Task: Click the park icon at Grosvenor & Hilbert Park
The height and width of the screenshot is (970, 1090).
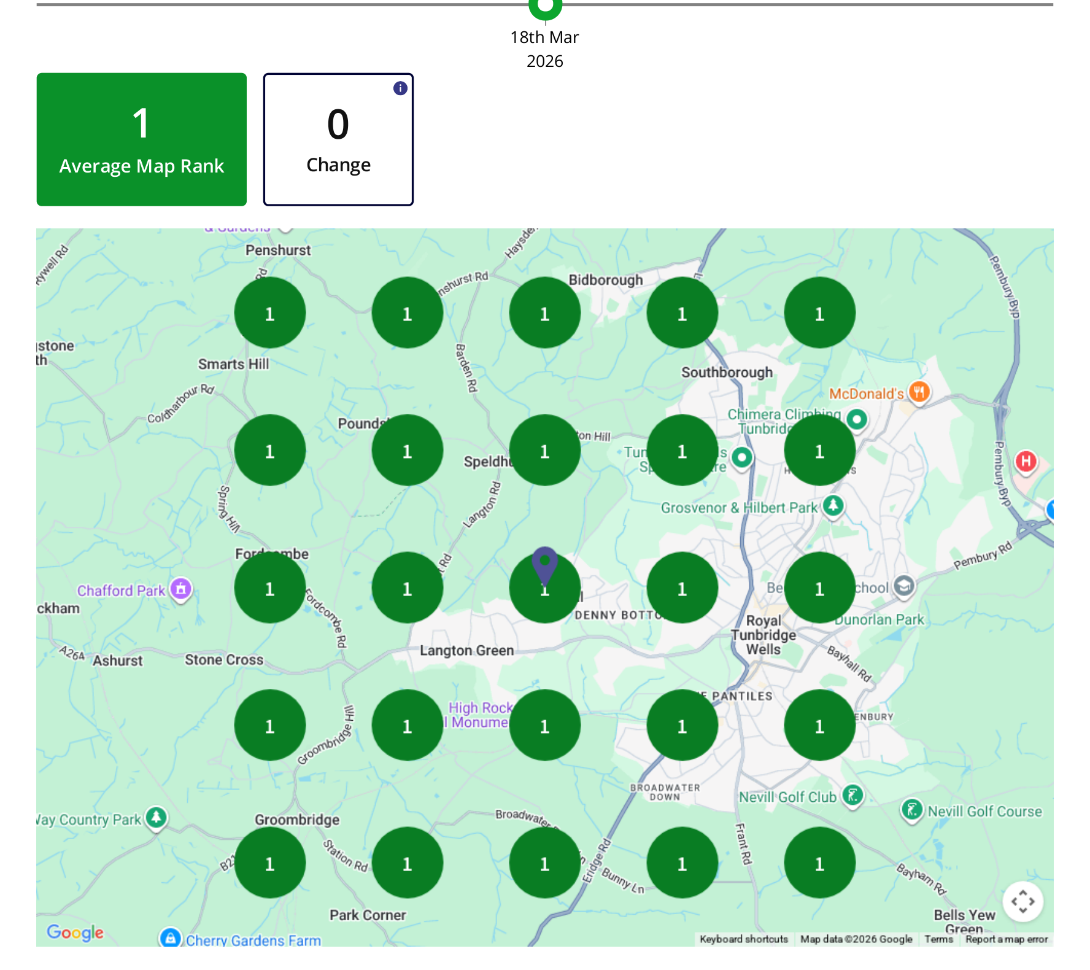Action: [x=832, y=507]
